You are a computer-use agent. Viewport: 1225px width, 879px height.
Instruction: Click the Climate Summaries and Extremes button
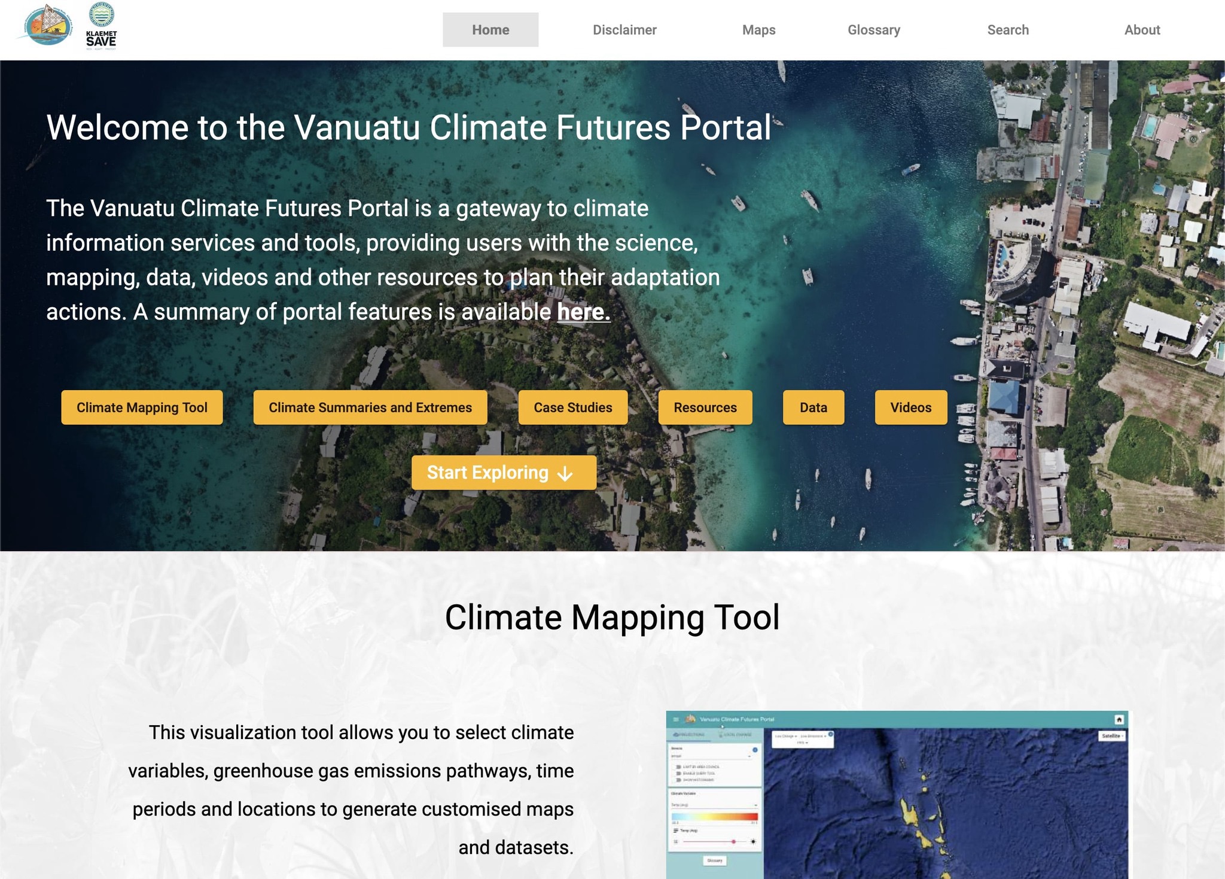370,407
